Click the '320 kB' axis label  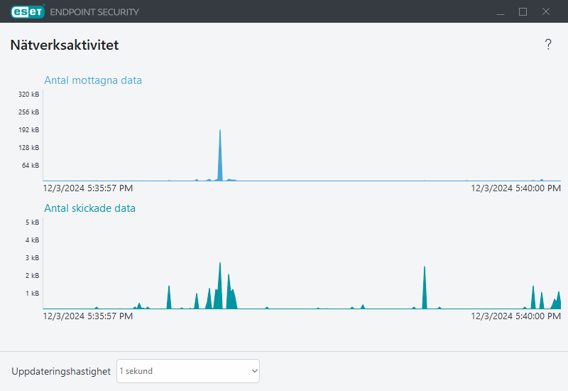(x=29, y=95)
